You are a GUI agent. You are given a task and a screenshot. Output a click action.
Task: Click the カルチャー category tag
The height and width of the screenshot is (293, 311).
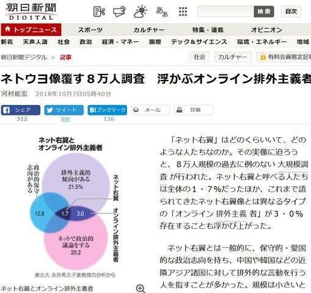233,57
